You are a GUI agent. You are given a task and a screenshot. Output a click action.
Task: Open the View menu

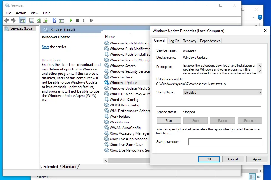click(x=35, y=13)
